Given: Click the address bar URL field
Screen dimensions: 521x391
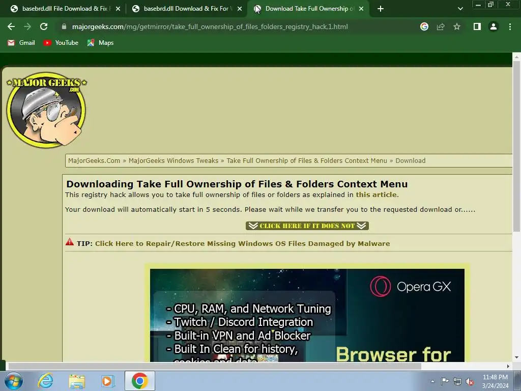Looking at the screenshot, I should click(x=210, y=26).
